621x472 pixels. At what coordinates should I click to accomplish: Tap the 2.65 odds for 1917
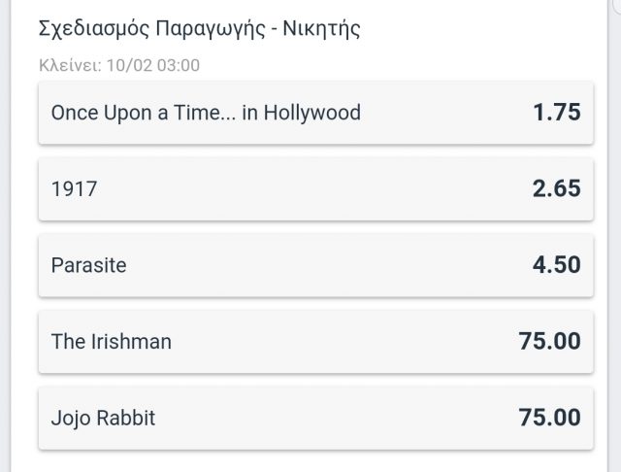click(556, 188)
